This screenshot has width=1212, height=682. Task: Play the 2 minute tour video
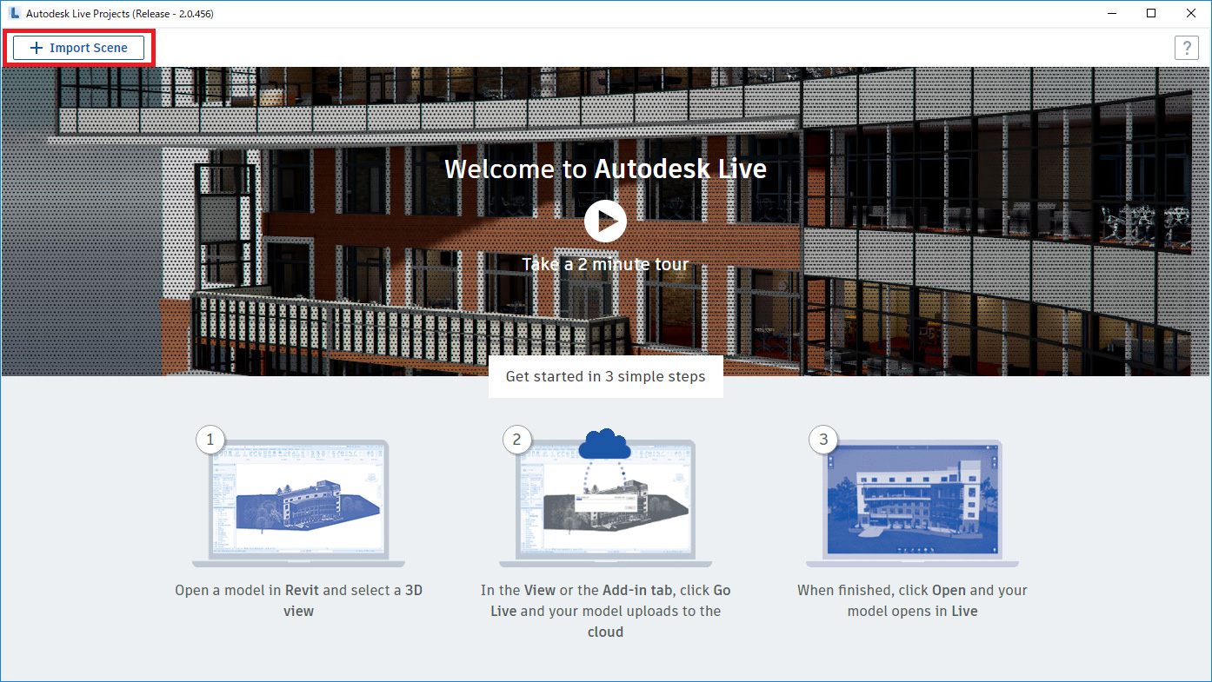(605, 221)
